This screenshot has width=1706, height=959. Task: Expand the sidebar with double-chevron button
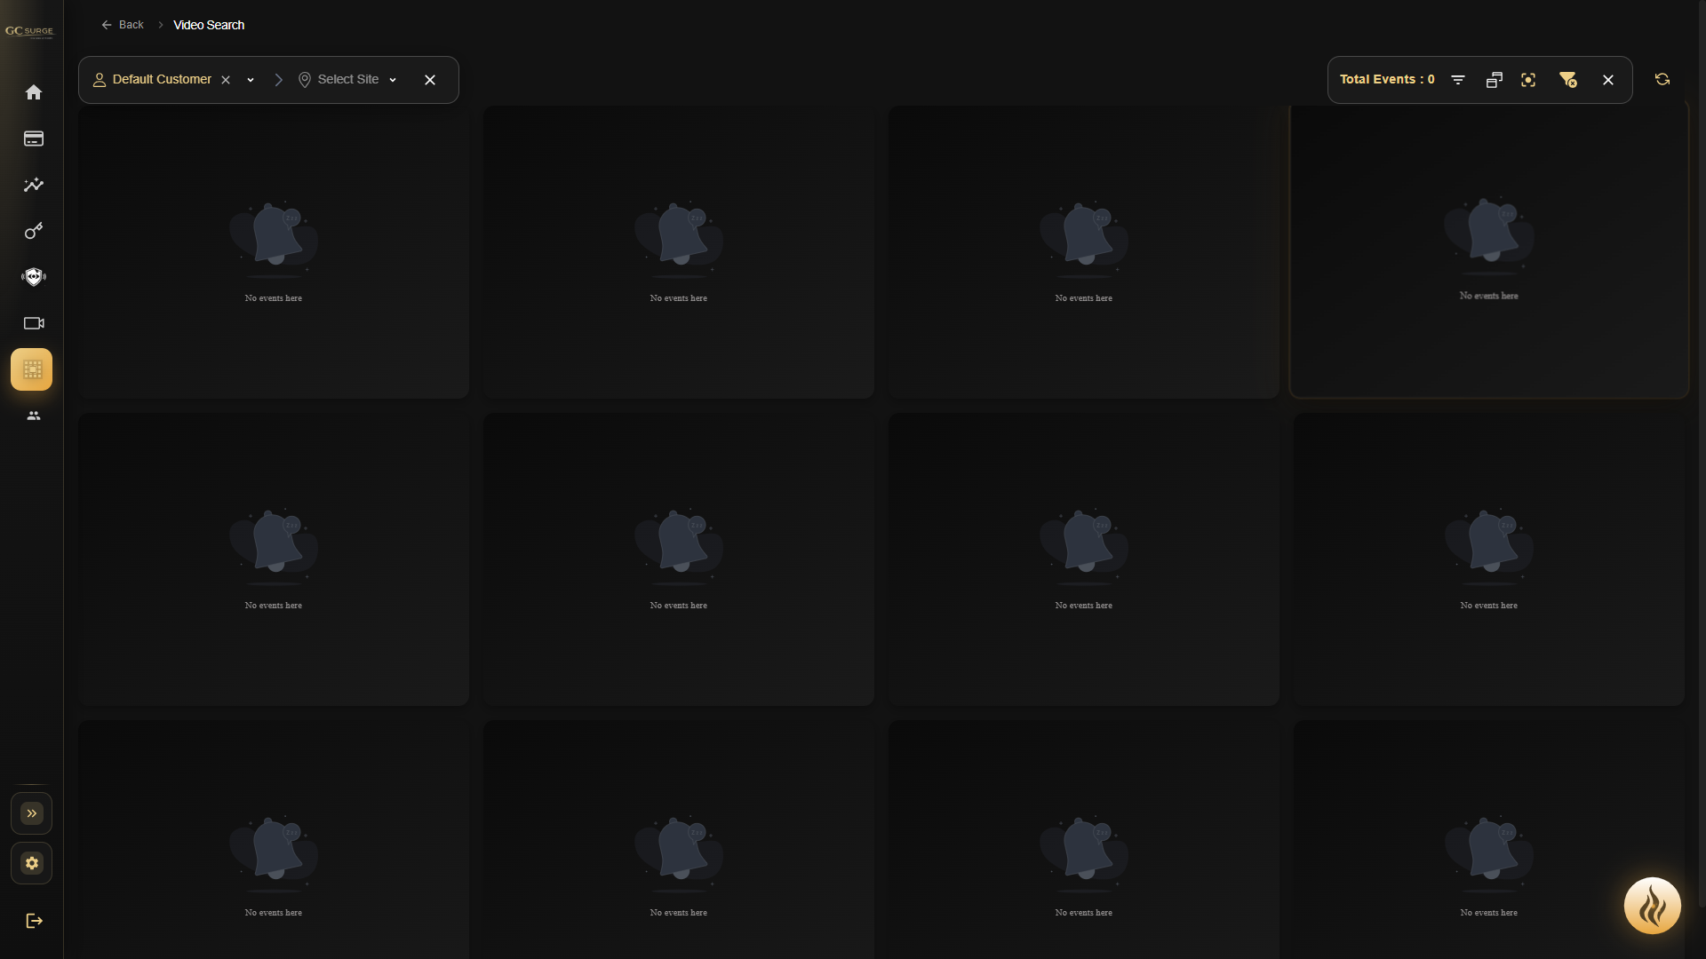click(x=32, y=813)
